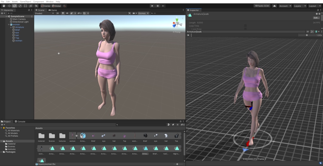Adjust the preview speed slider
This screenshot has height=166, width=323.
click(307, 35)
